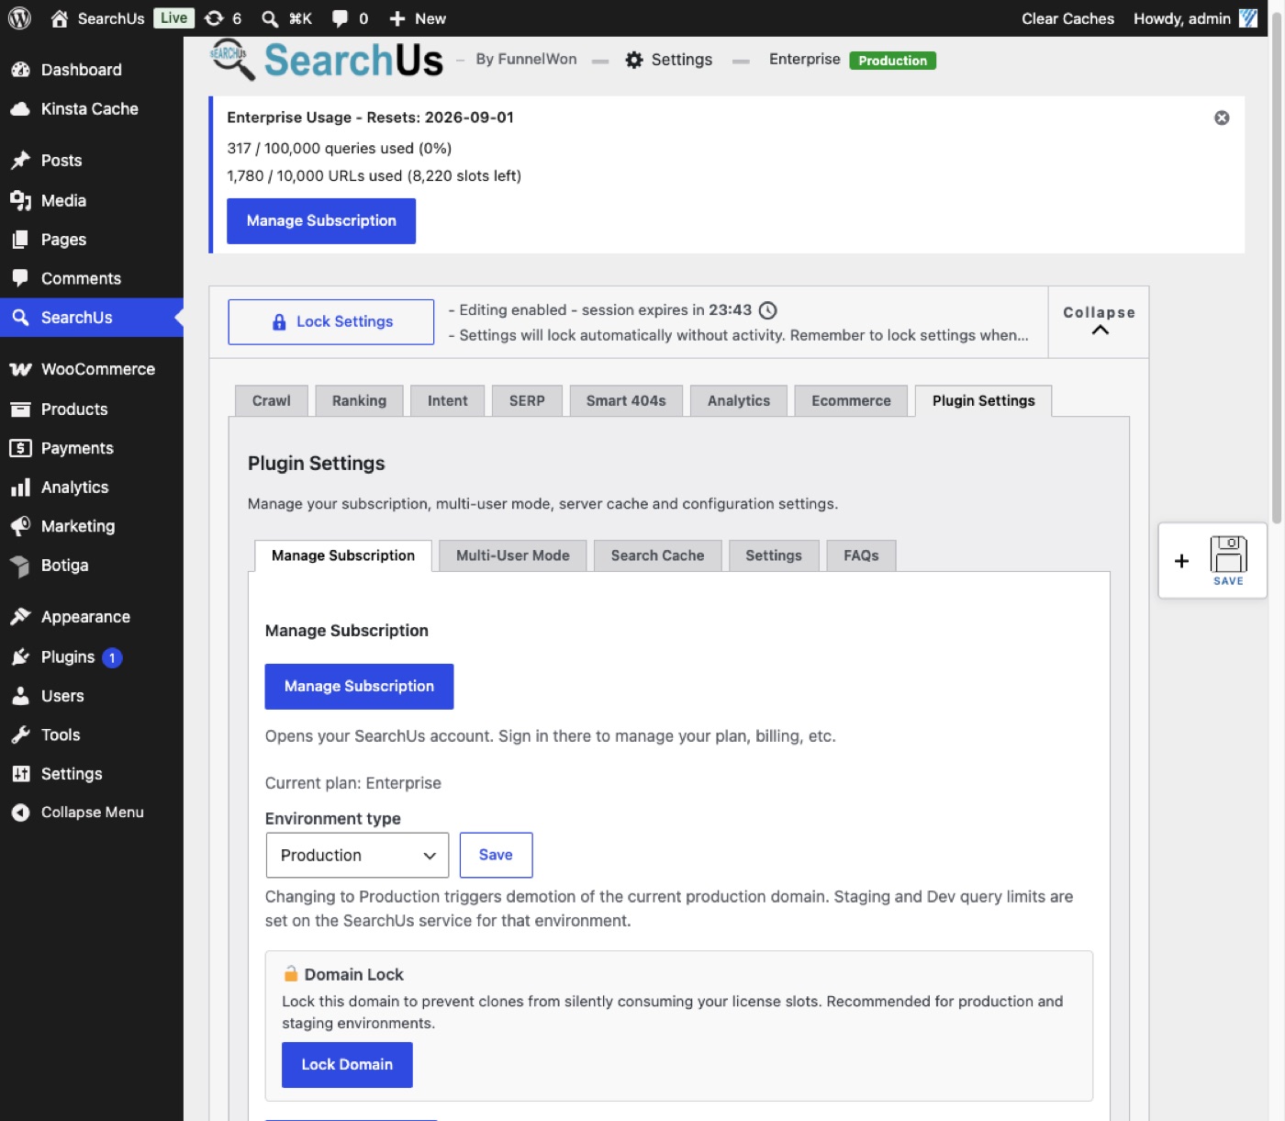
Task: Click the plus New icon
Action: [x=397, y=18]
